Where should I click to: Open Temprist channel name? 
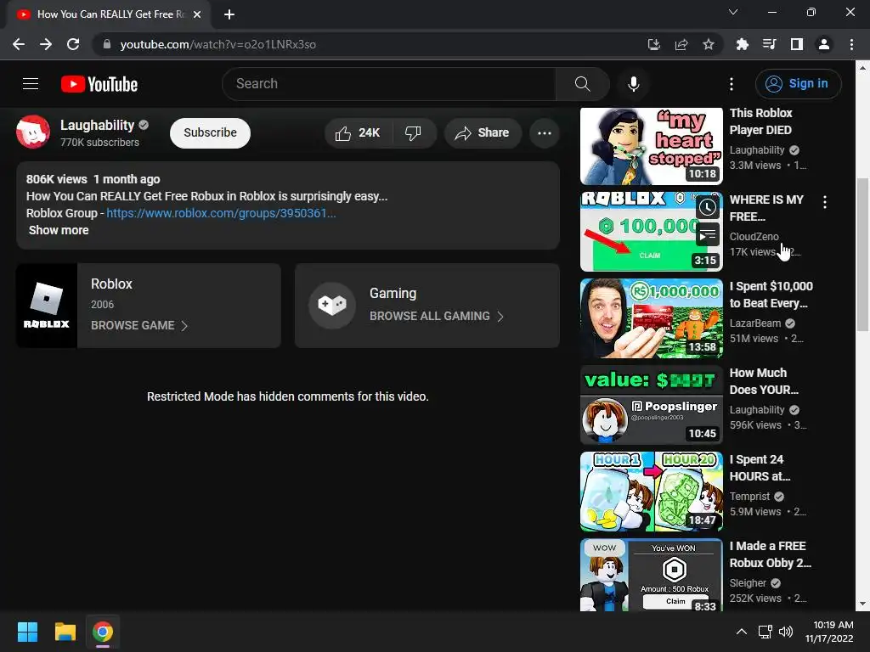click(749, 496)
